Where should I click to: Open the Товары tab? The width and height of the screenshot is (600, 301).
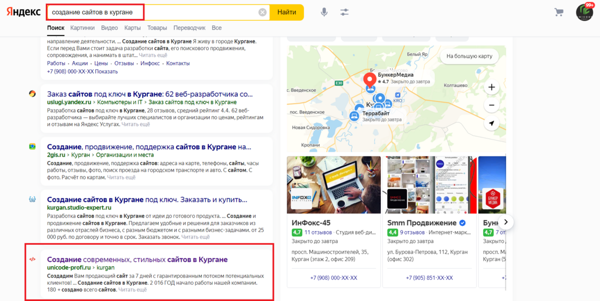157,28
